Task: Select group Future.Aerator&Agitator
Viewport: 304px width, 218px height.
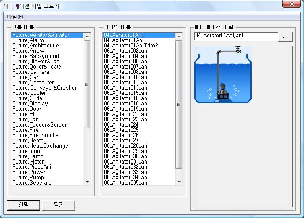Action: point(48,35)
